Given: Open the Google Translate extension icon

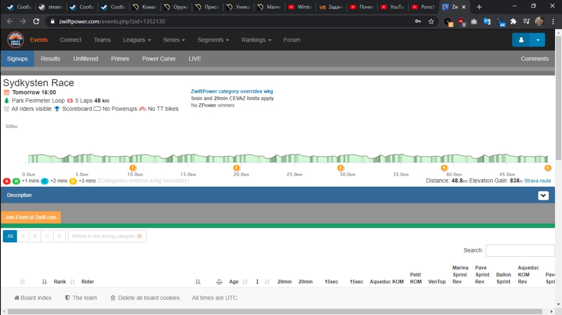Looking at the screenshot, I should (x=487, y=21).
